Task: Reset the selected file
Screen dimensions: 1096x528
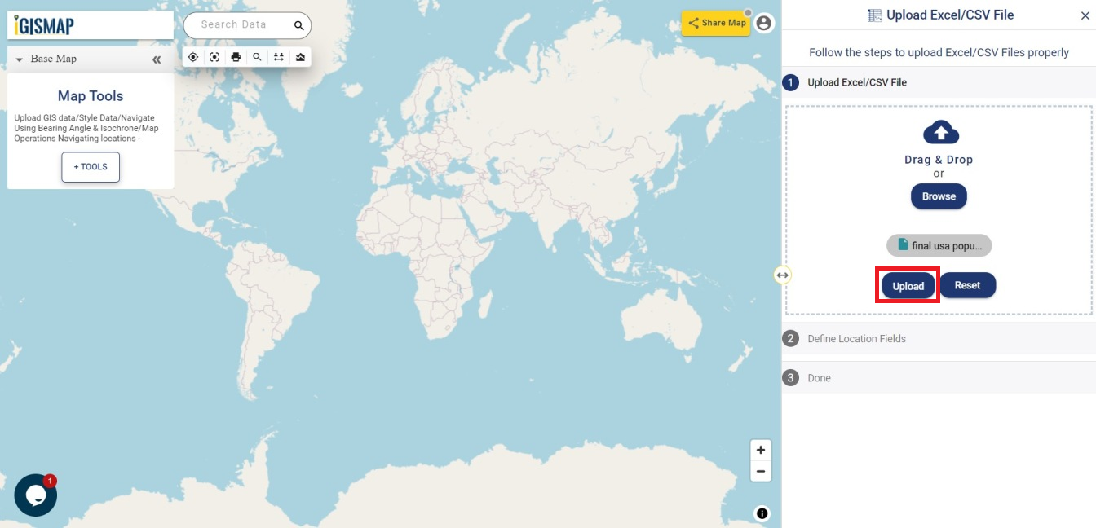Action: click(968, 285)
